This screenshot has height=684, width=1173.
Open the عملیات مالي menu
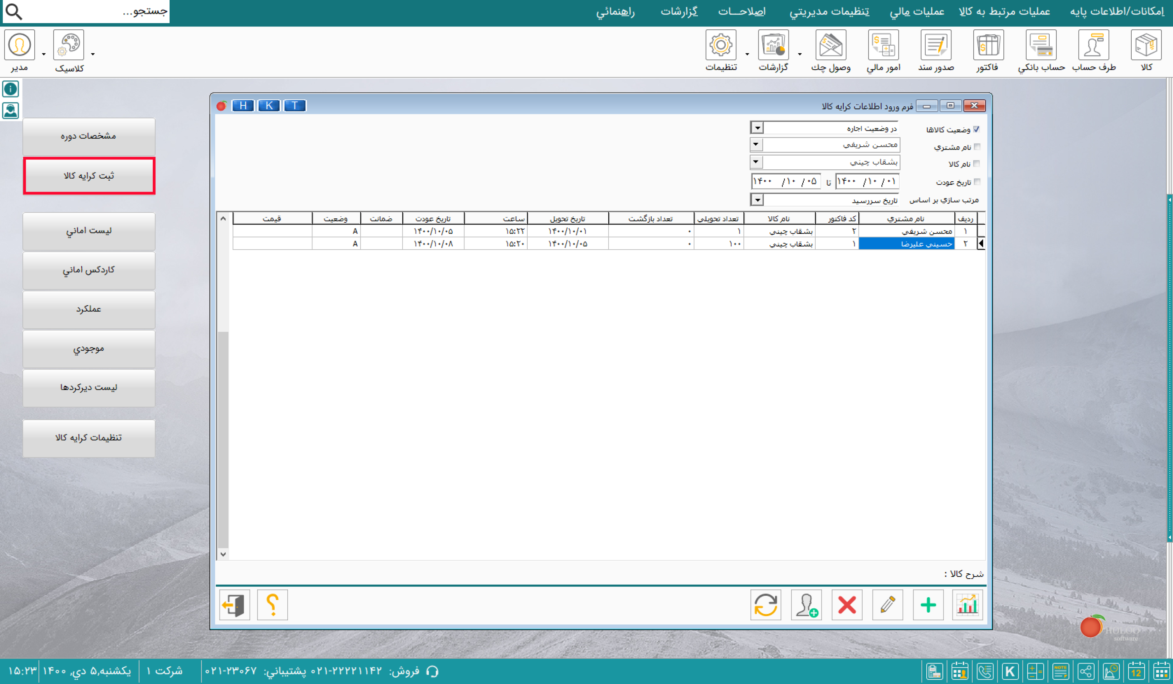[x=916, y=12]
